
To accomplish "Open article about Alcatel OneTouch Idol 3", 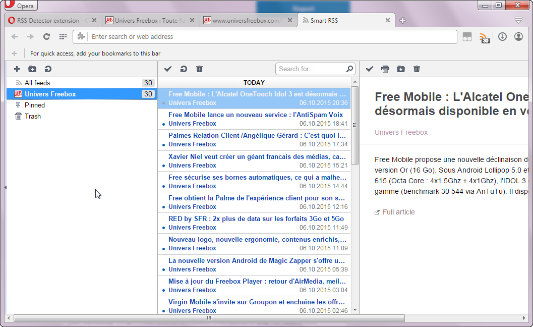I will pyautogui.click(x=254, y=98).
